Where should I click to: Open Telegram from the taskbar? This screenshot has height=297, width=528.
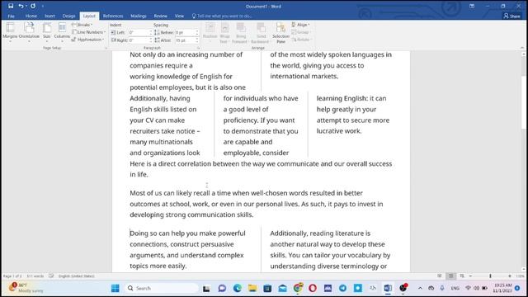coord(343,288)
